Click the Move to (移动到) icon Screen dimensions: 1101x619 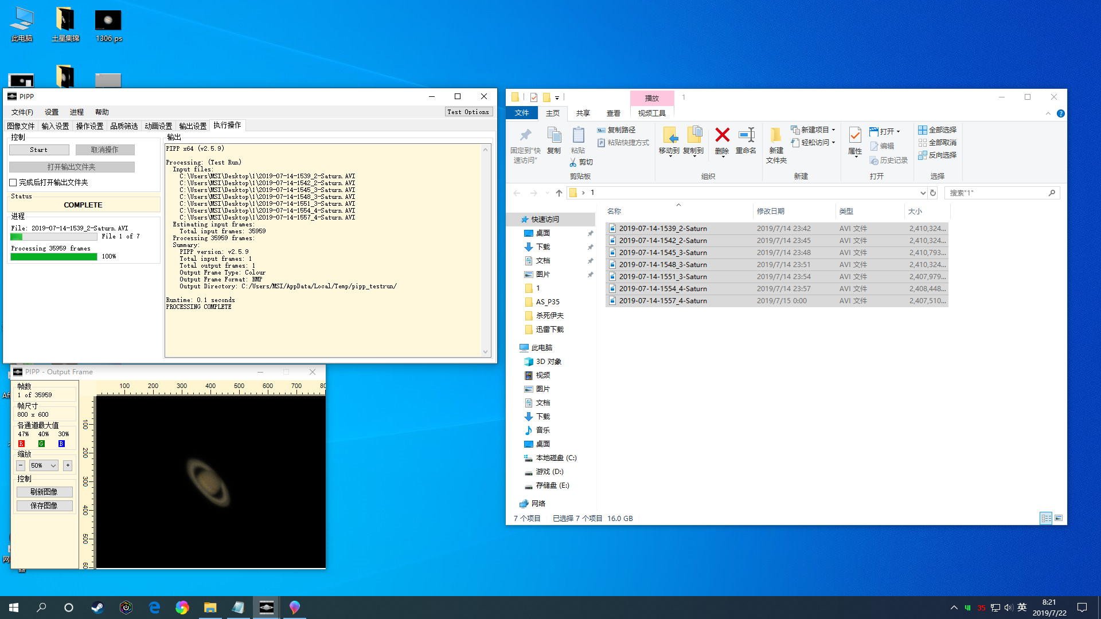(669, 135)
